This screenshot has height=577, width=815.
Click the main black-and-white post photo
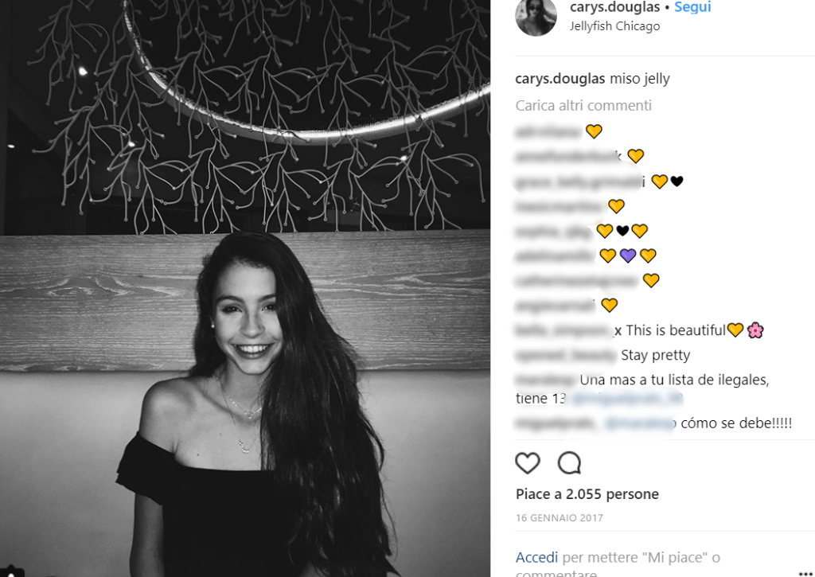point(245,288)
